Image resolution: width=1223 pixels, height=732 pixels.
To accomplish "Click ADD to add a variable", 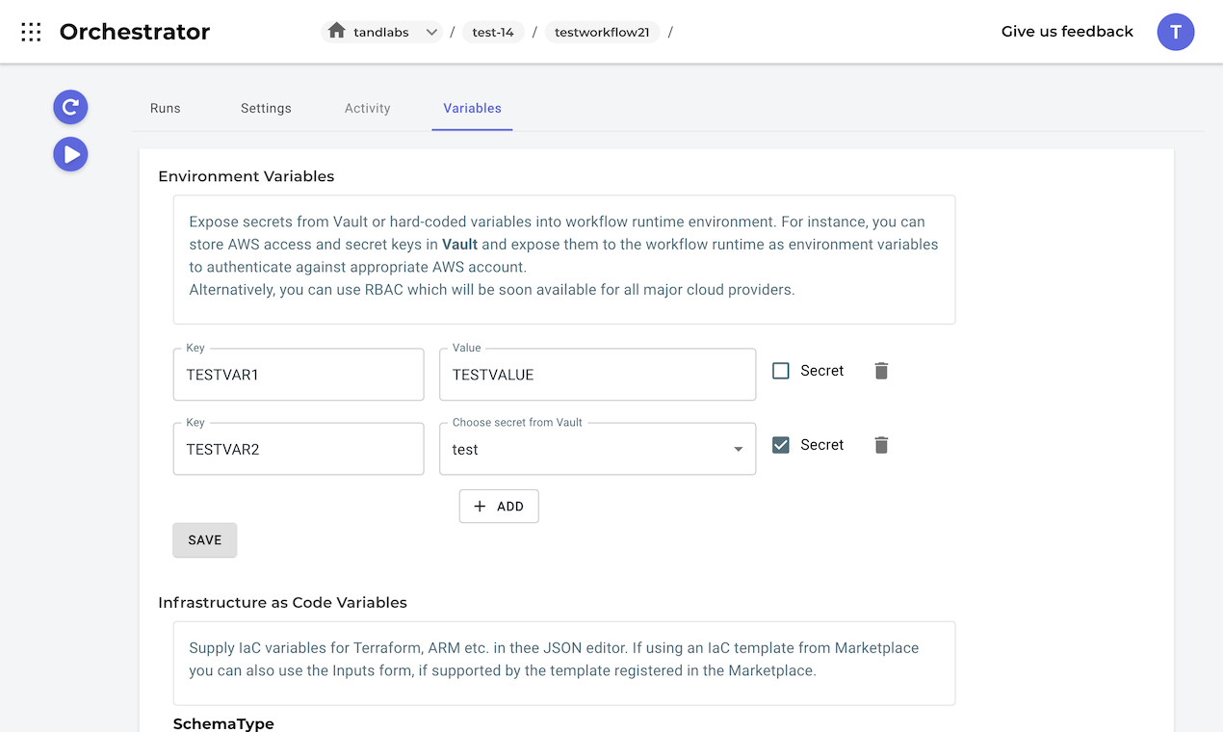I will point(499,507).
